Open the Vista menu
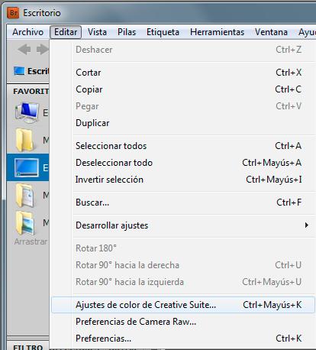316x350 pixels. 97,32
